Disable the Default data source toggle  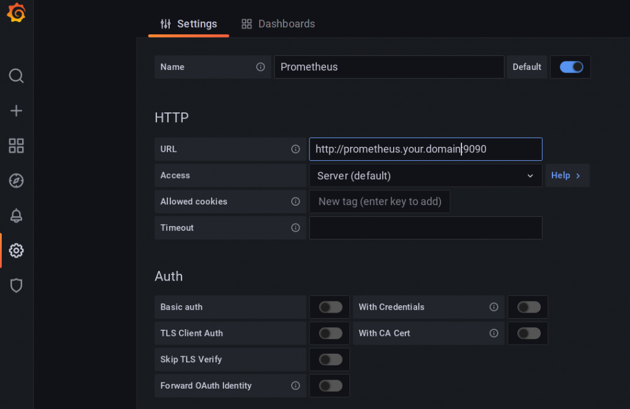point(572,67)
